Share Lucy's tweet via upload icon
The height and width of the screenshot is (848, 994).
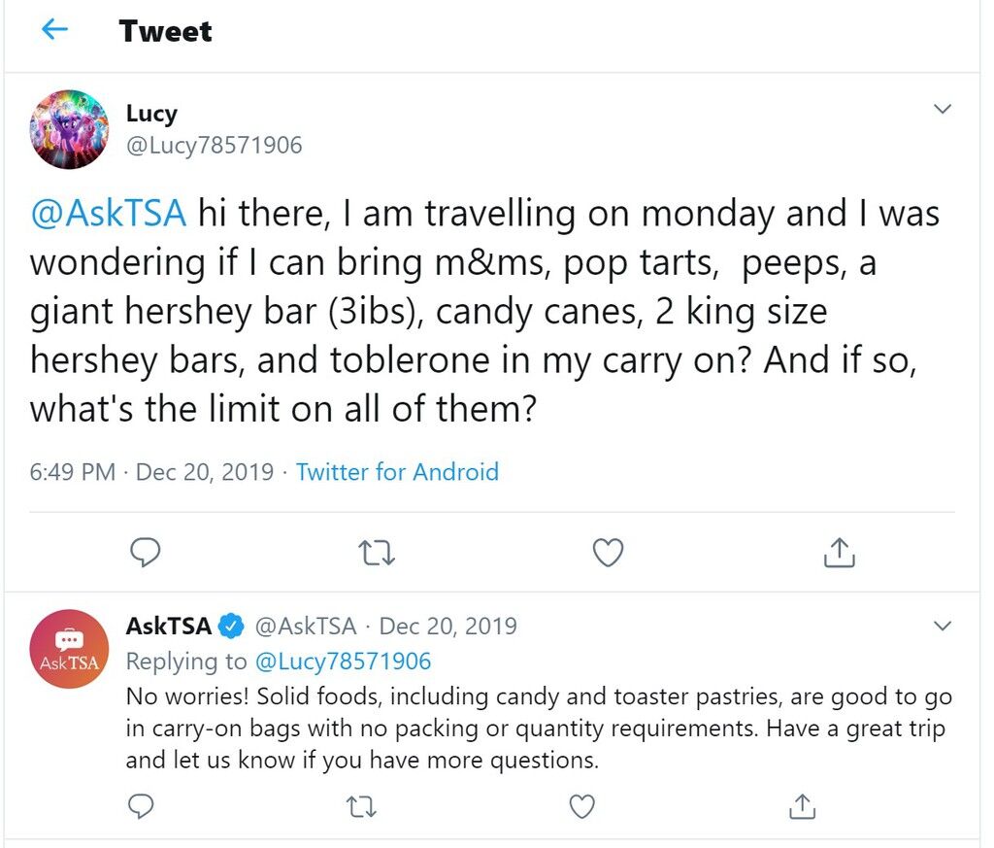tap(840, 552)
